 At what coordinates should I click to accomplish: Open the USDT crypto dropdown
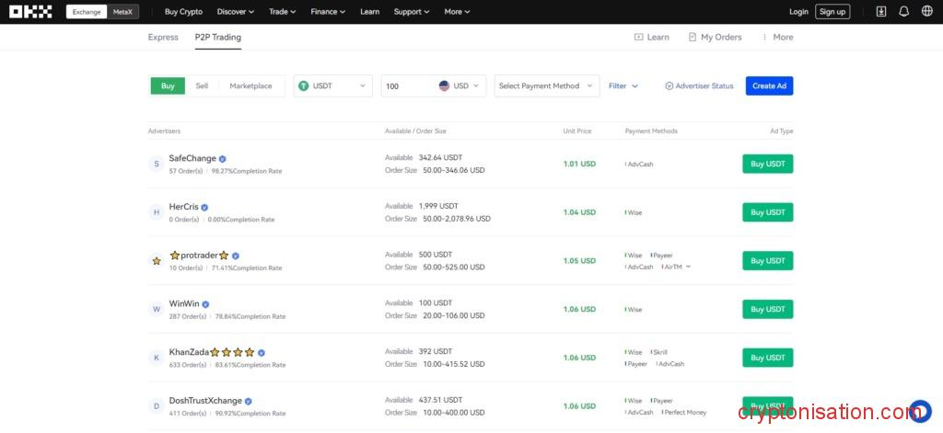pyautogui.click(x=332, y=85)
